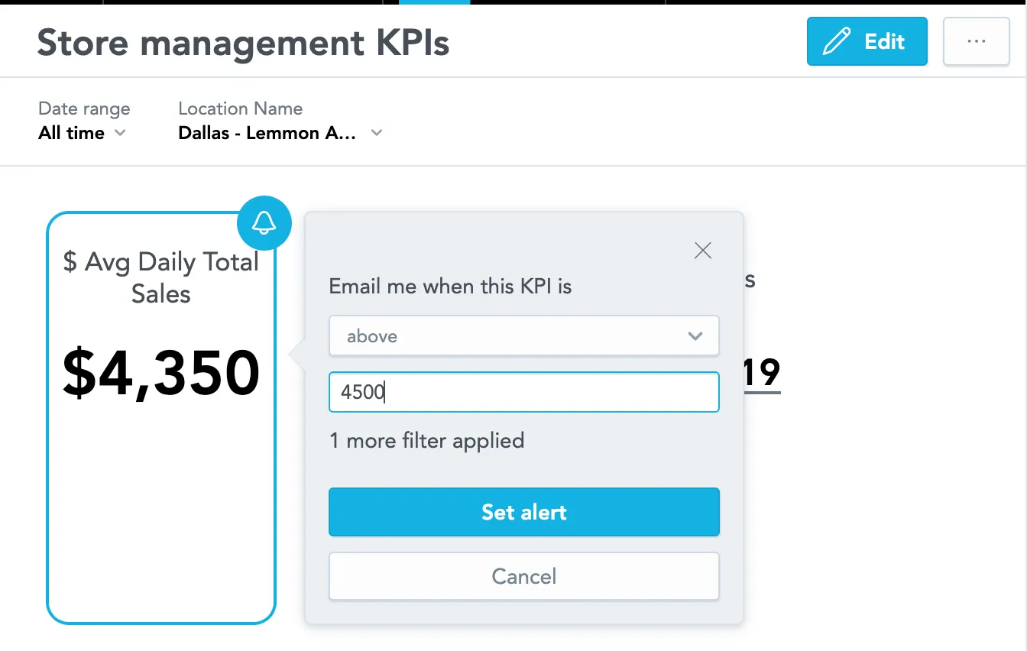Click the "1 more filter applied" text

(426, 441)
